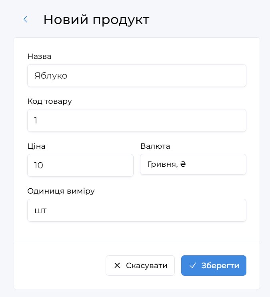Screen dimensions: 270x297
Task: Click the horizontal divider above the buttons
Action: pos(136,242)
